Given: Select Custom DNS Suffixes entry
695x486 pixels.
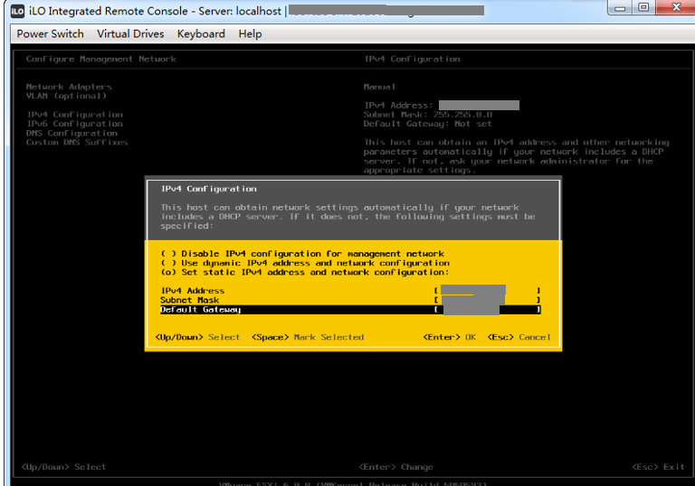Looking at the screenshot, I should coord(77,143).
